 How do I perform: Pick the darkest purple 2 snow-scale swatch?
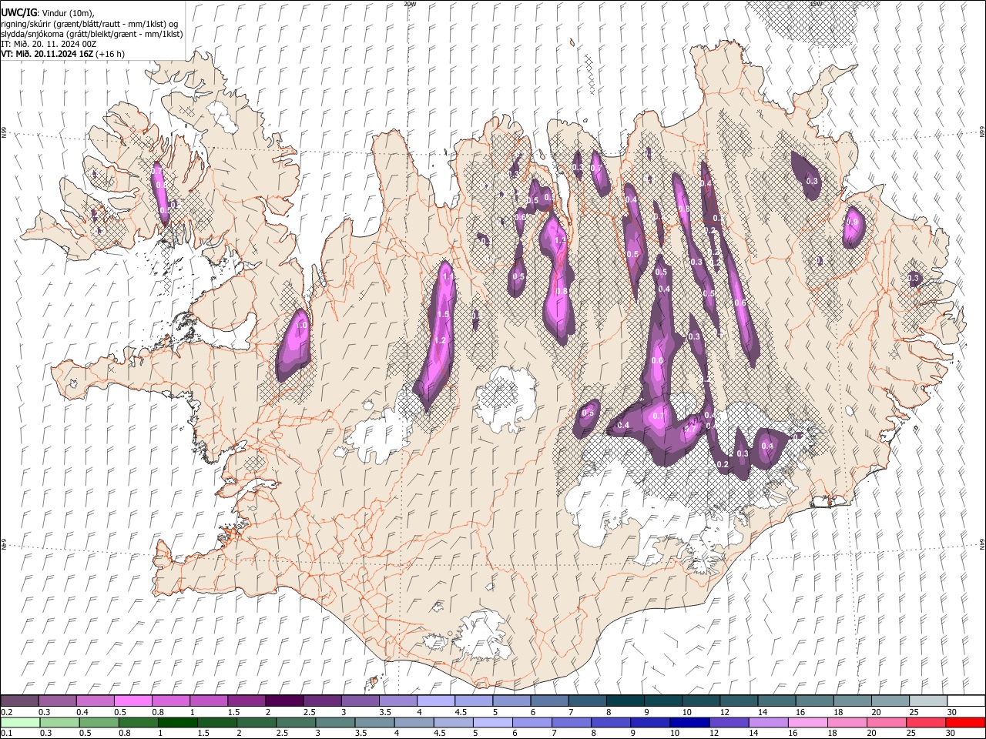(x=283, y=701)
